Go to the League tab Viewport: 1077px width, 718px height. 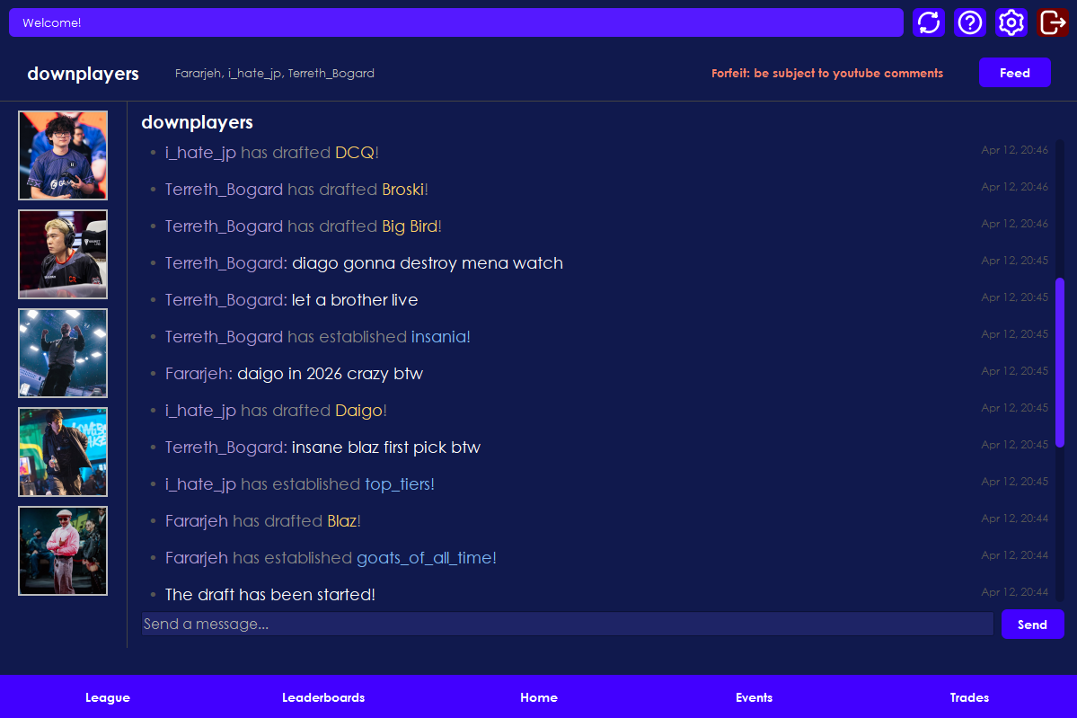point(108,697)
